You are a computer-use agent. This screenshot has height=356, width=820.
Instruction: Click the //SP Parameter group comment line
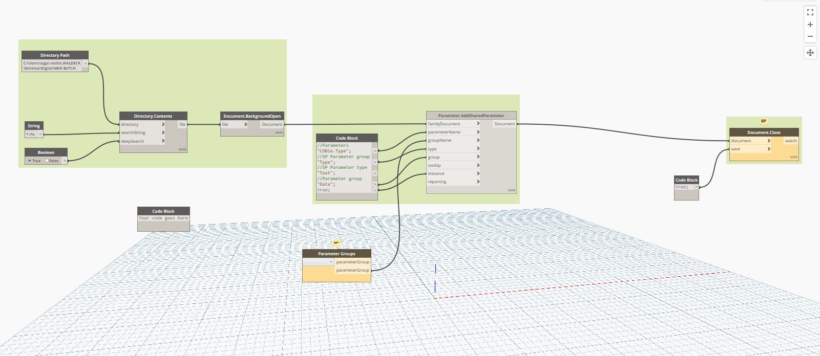[x=343, y=157]
